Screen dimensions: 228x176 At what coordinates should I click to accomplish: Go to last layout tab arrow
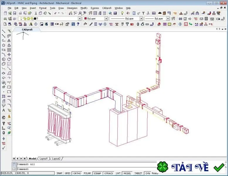(25, 159)
